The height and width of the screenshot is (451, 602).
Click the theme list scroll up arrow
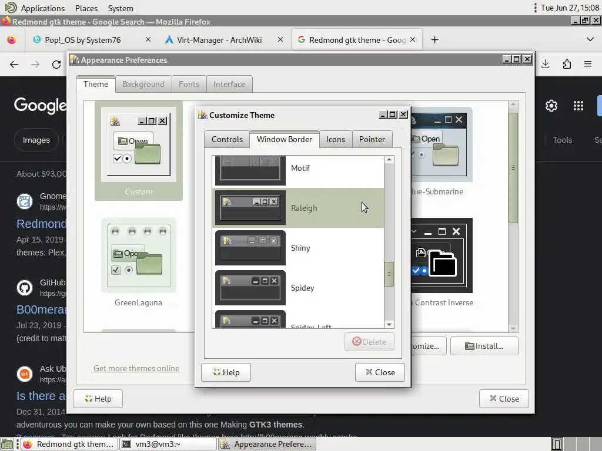513,105
